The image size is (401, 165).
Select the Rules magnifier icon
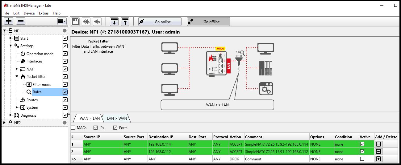[x=29, y=92]
